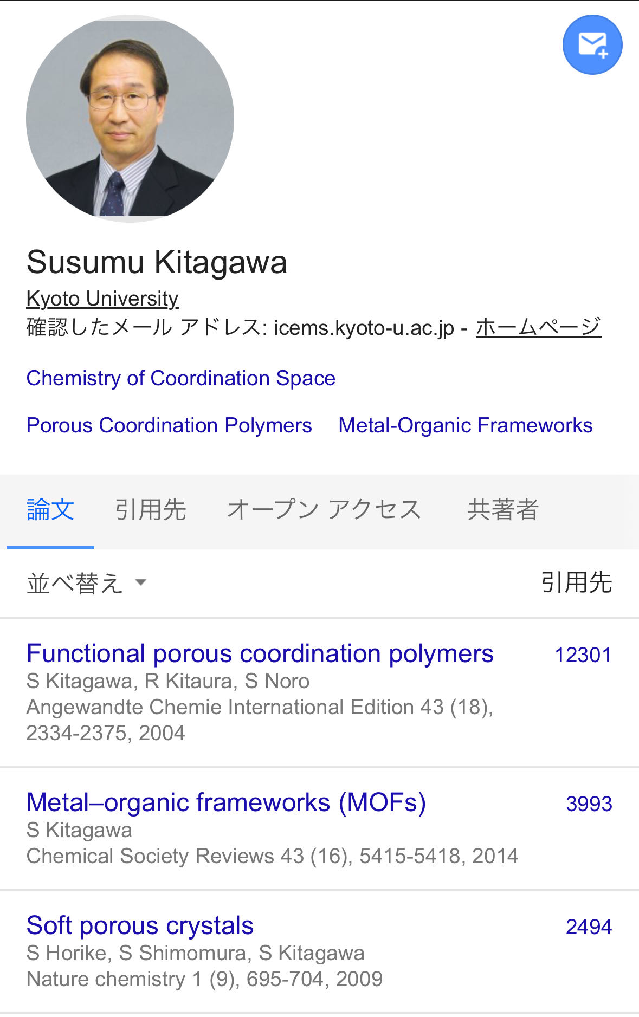The image size is (639, 1017).
Task: Expand the 並べ替え sort dropdown
Action: coord(87,583)
